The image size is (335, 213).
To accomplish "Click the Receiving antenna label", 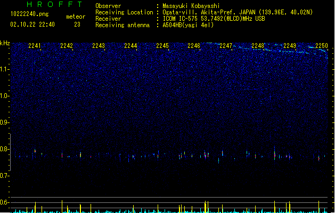I will click(122, 25).
